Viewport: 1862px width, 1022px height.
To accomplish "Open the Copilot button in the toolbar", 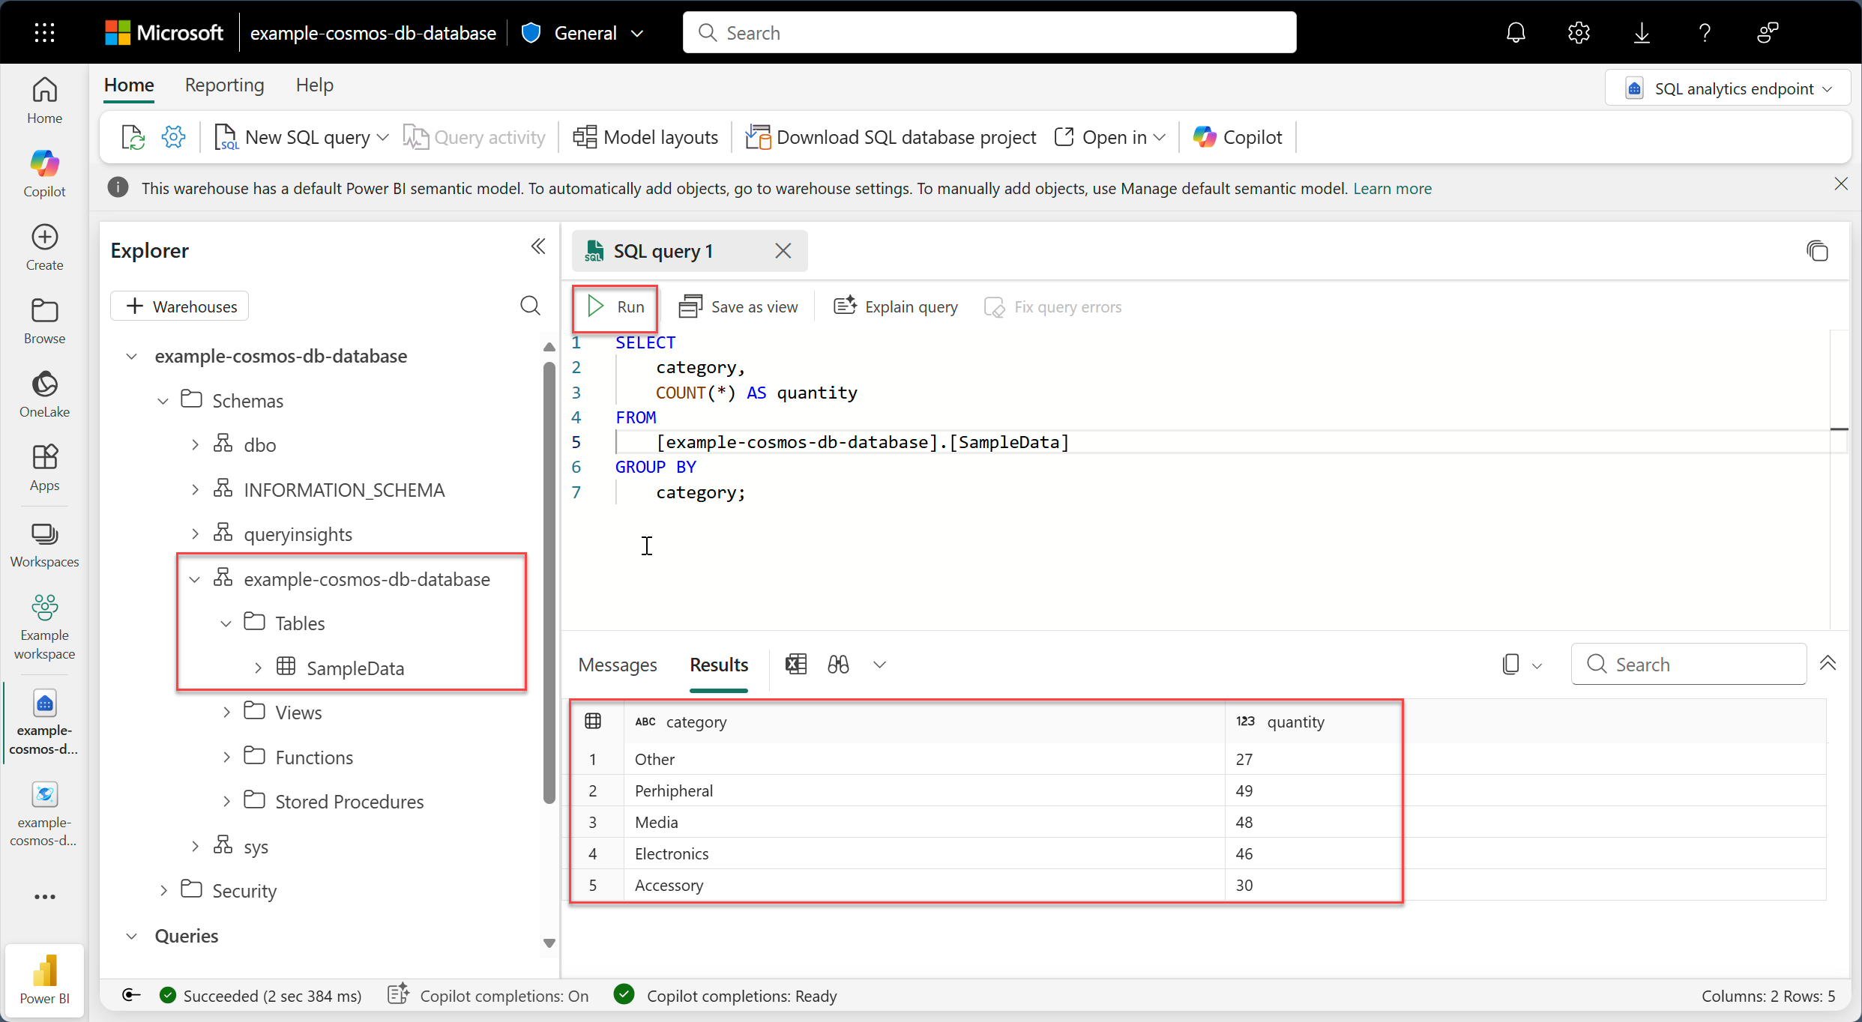I will (x=1237, y=137).
